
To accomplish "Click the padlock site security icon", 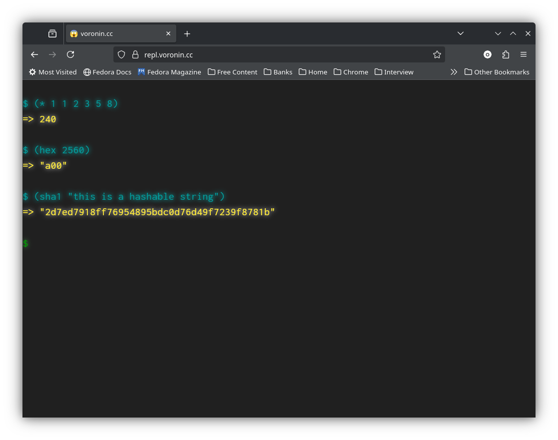I will pos(136,54).
